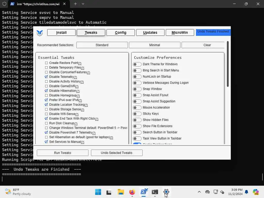Check Disable Activity History
The height and width of the screenshot is (198, 264).
coord(46,81)
